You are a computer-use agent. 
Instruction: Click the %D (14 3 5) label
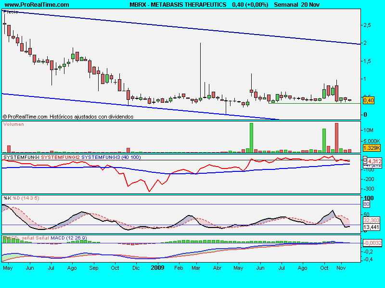pyautogui.click(x=26, y=198)
